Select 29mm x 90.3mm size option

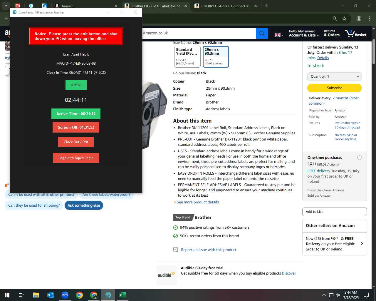(x=216, y=57)
